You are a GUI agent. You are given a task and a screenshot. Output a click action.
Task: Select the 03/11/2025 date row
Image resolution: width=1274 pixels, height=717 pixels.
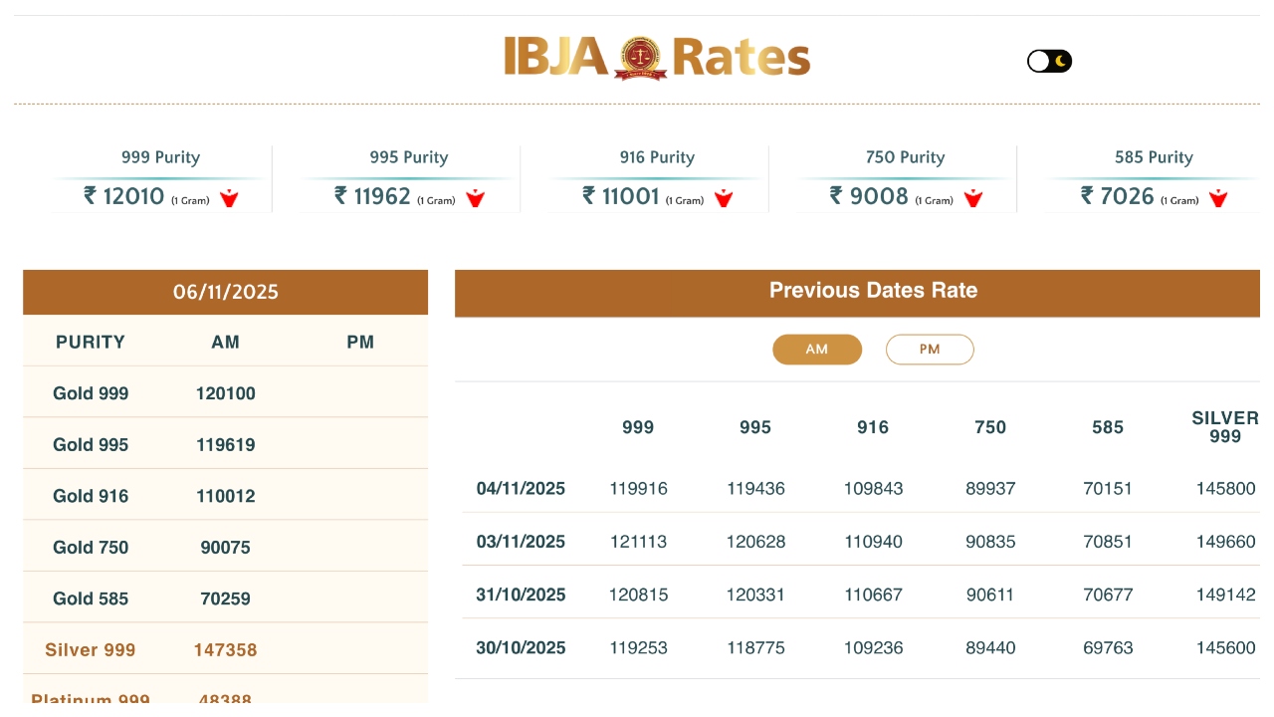521,542
